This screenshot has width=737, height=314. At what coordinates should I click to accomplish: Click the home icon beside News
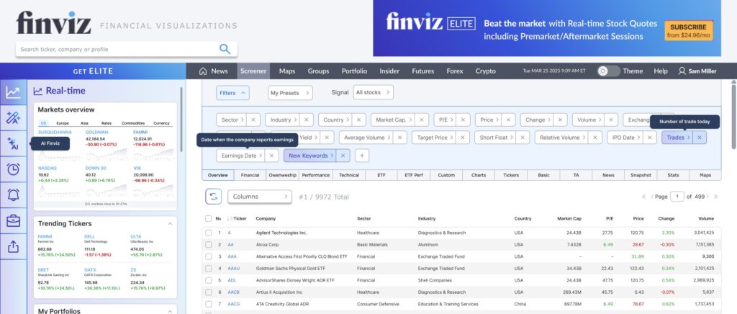coord(203,71)
